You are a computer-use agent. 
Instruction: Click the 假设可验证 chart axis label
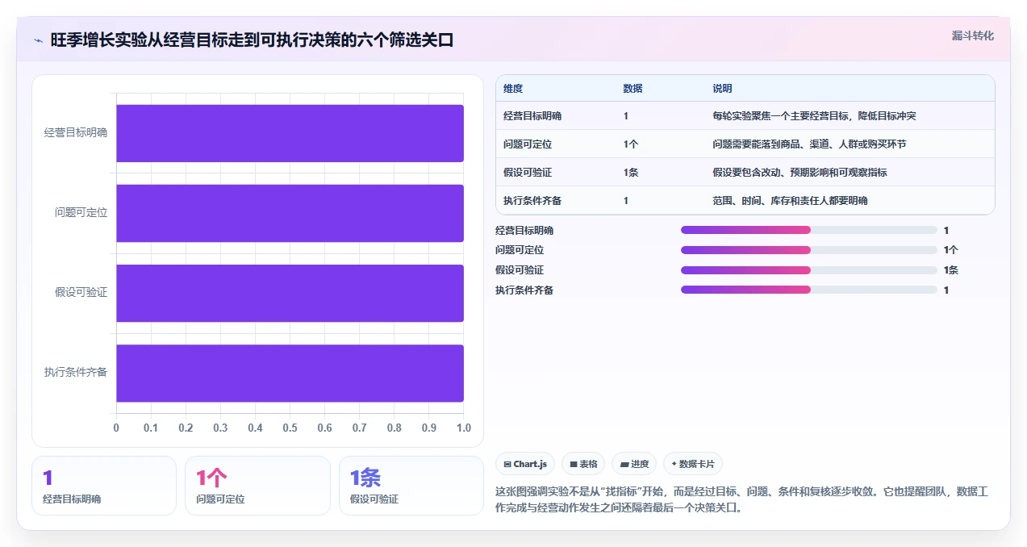[x=81, y=293]
